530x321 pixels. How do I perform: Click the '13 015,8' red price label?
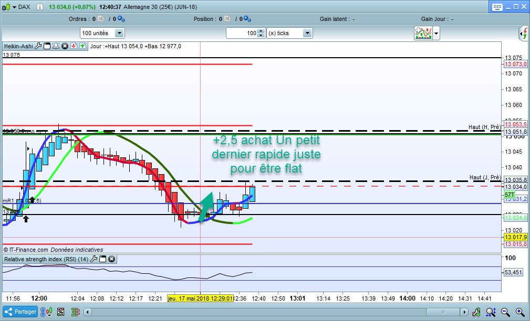515,244
